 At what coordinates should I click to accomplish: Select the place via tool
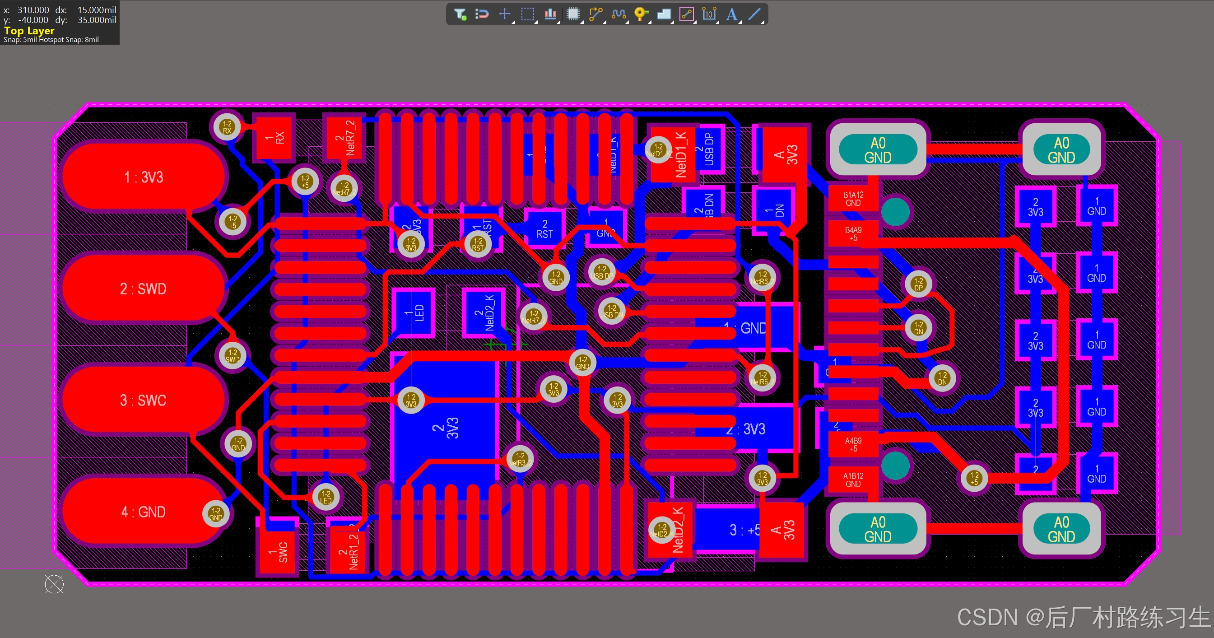[641, 14]
